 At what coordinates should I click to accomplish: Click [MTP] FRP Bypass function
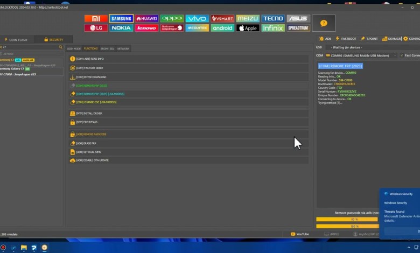(x=87, y=122)
